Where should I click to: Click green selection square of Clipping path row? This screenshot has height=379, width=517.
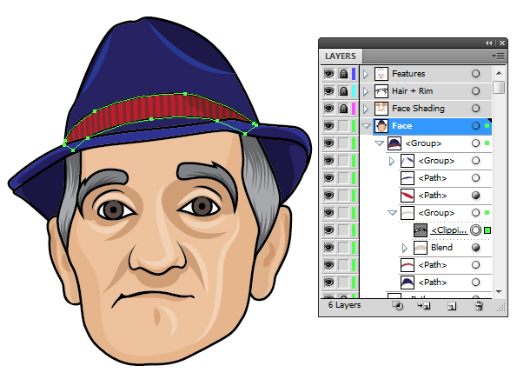487,230
